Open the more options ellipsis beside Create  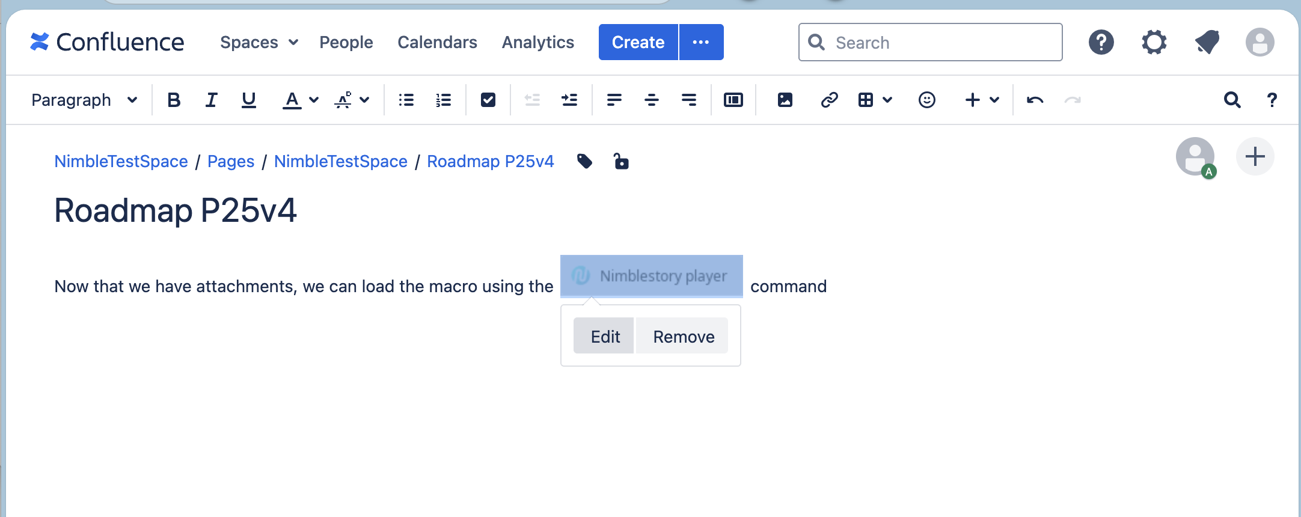coord(701,42)
